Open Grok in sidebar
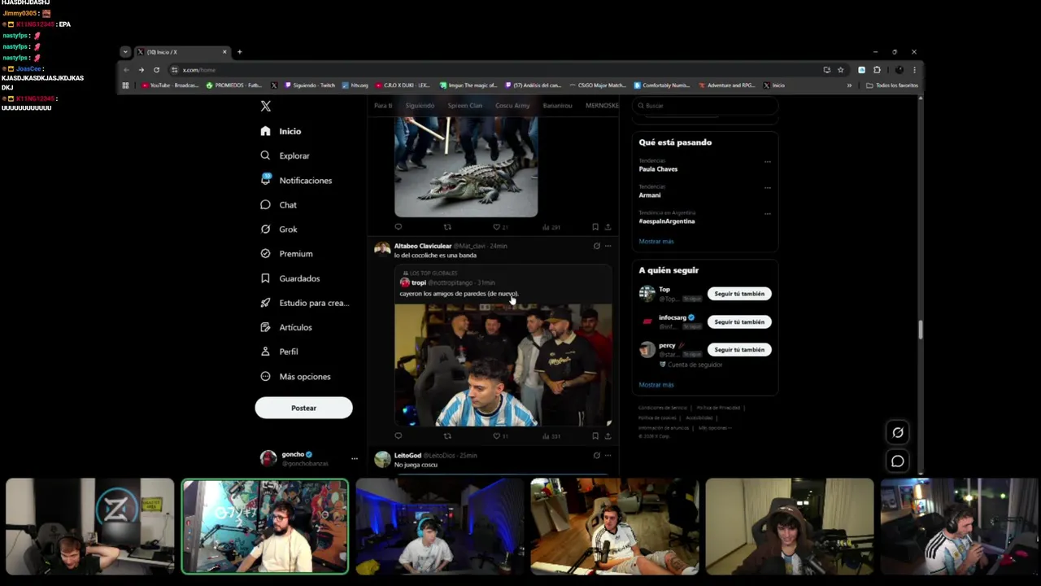Viewport: 1041px width, 586px height. point(278,230)
